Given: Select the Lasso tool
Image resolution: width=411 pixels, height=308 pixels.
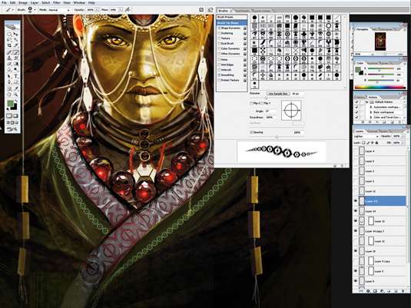Looking at the screenshot, I should (9, 40).
